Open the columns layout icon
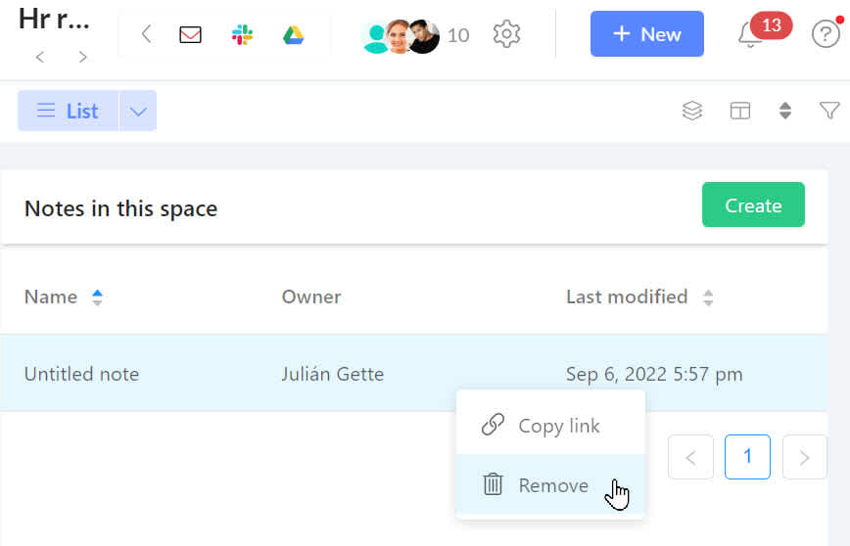The height and width of the screenshot is (546, 850). [740, 111]
